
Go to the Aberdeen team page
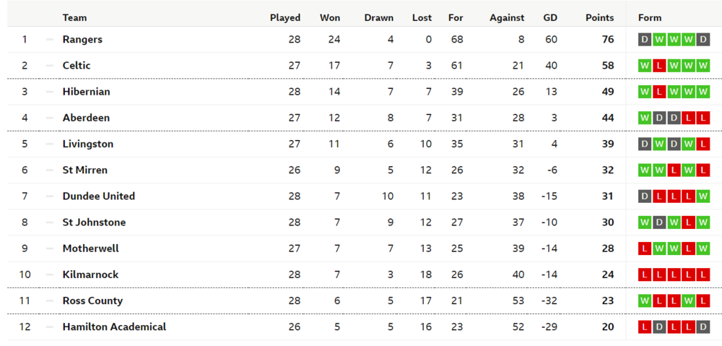(x=86, y=118)
